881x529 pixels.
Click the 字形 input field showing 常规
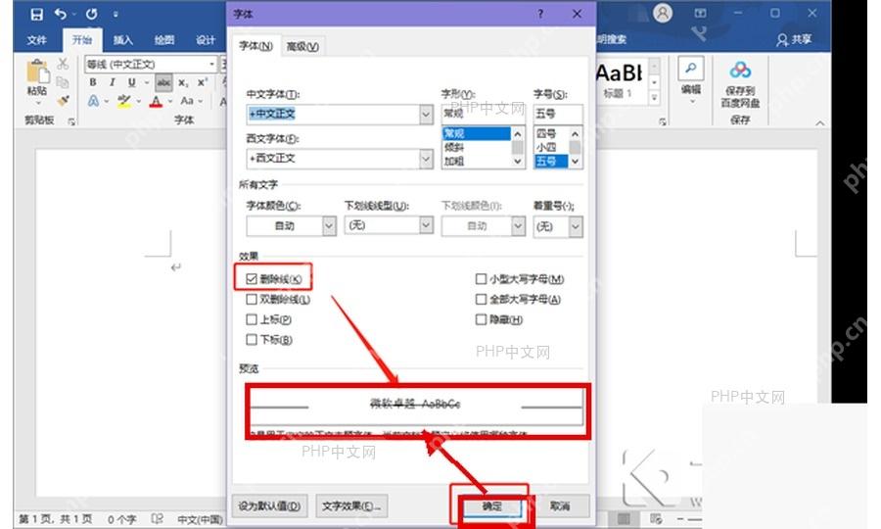(x=484, y=114)
